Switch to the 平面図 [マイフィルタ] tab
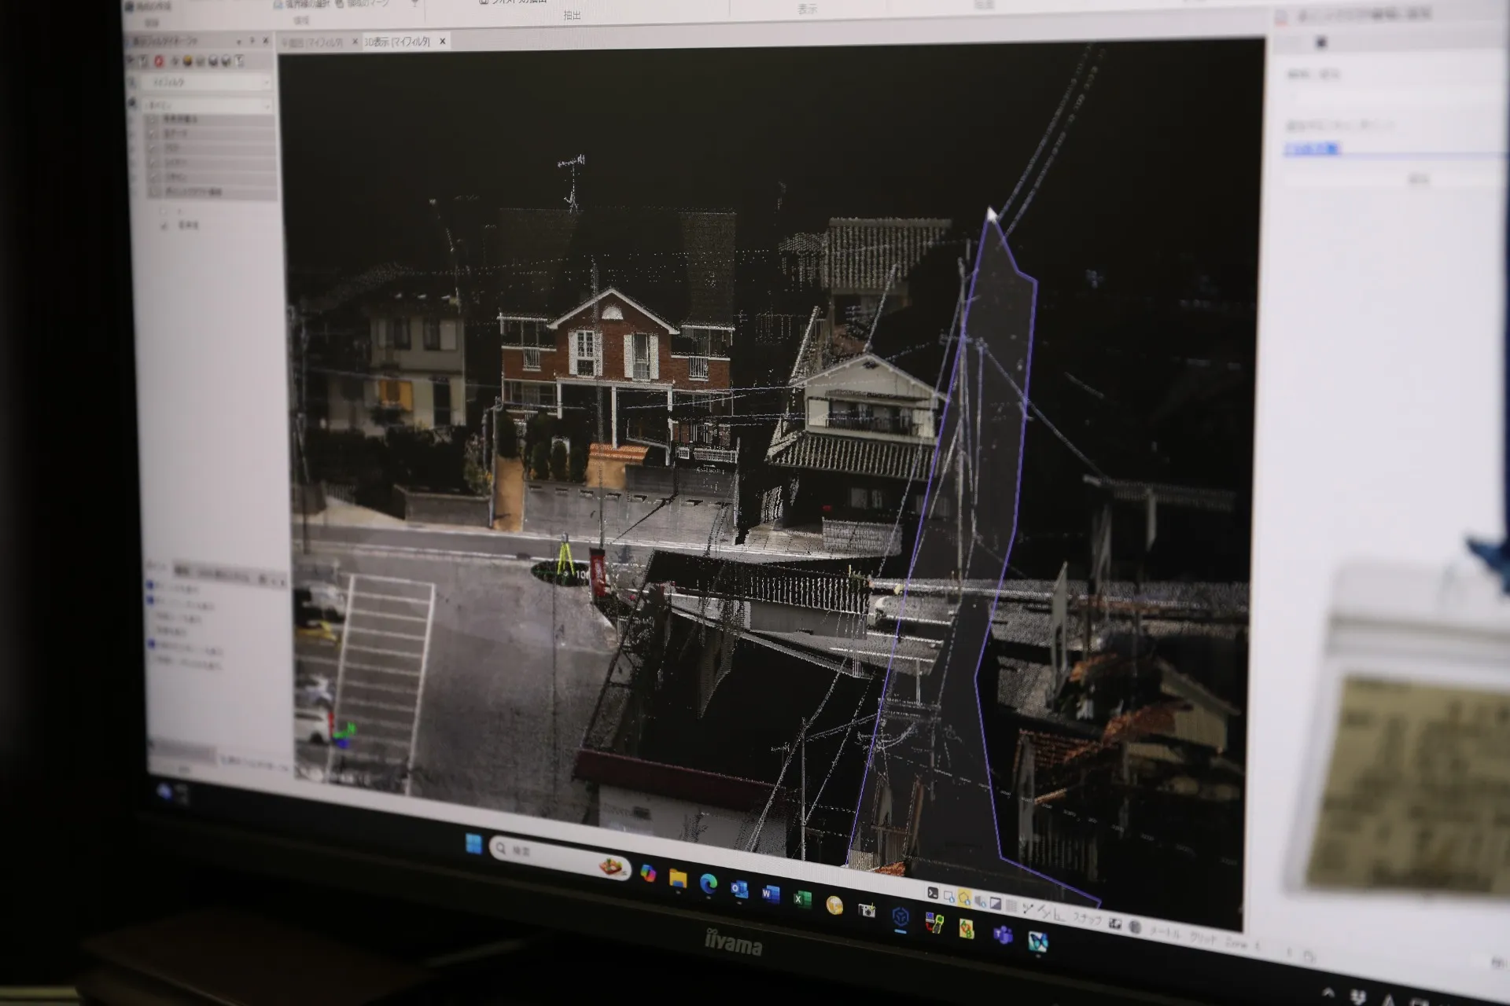The image size is (1510, 1006). [x=311, y=42]
